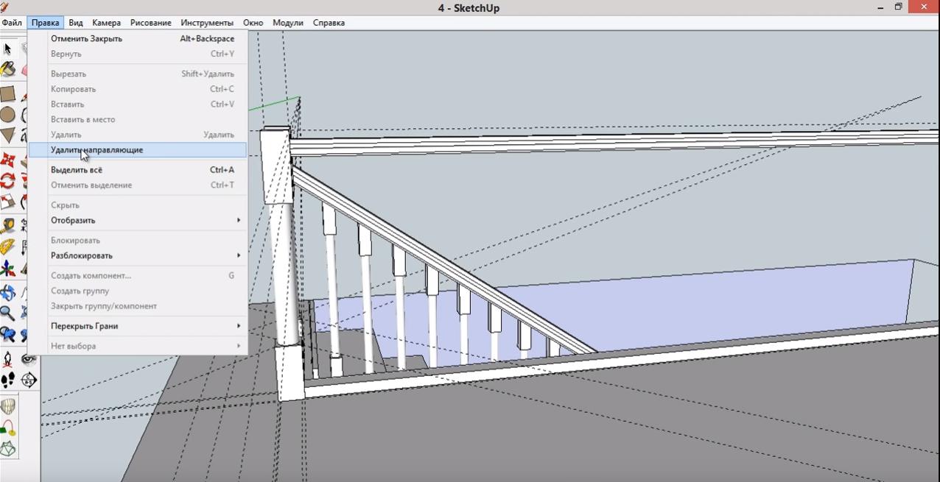Select the Position Camera tool

click(x=7, y=359)
